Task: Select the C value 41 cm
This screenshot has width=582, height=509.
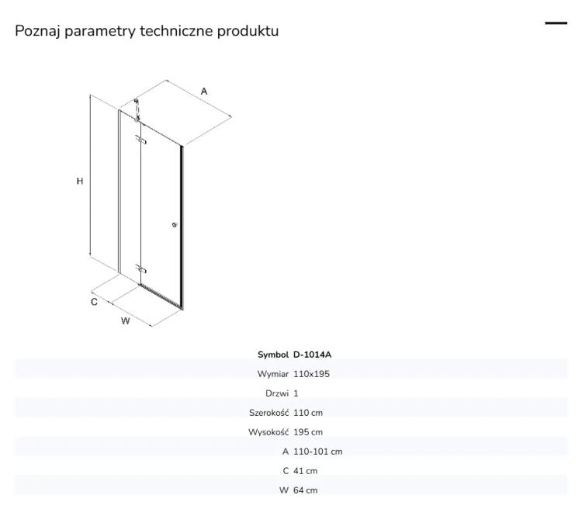Action: tap(306, 471)
